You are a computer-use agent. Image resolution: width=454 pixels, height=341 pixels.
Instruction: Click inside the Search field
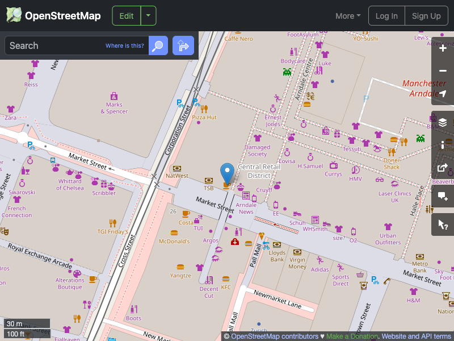[x=68, y=45]
